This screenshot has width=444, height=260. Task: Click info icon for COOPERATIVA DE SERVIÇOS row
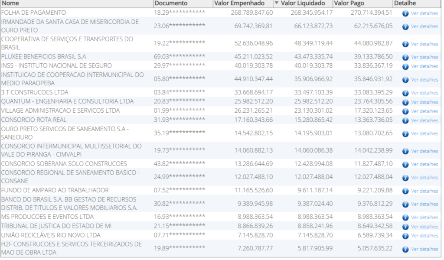[405, 44]
